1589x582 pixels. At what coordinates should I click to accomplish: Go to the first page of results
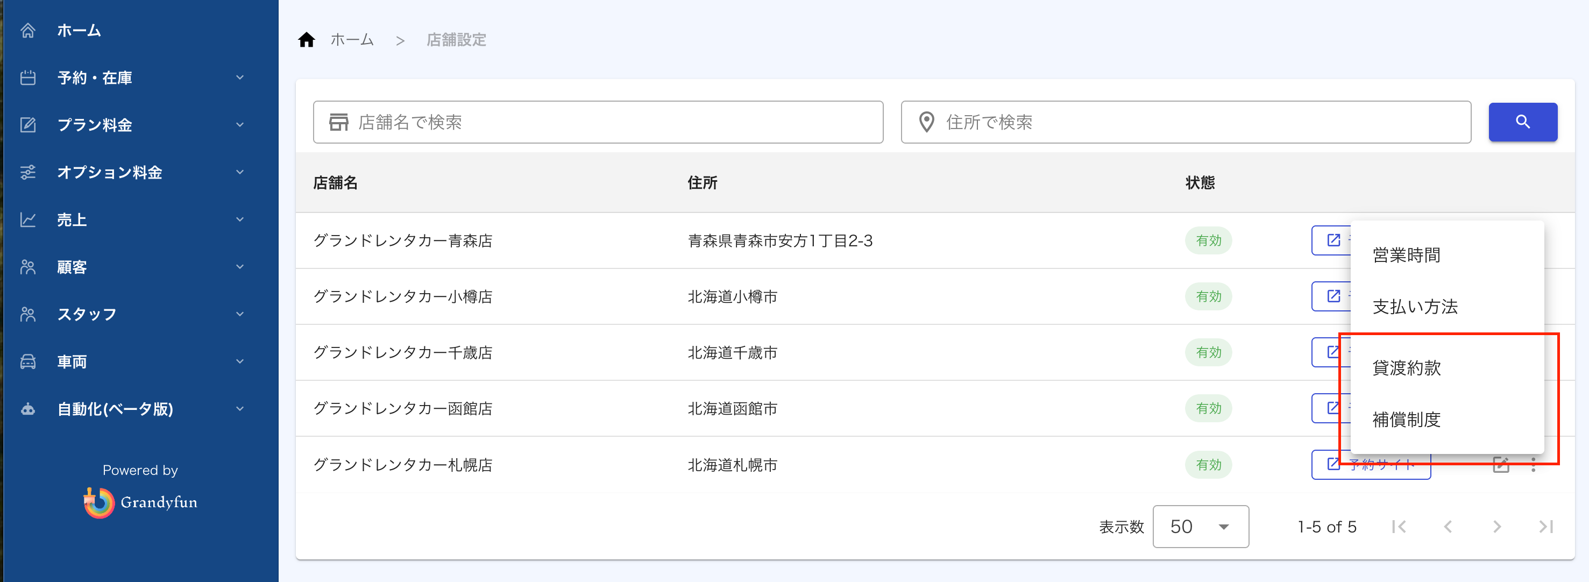pos(1399,527)
